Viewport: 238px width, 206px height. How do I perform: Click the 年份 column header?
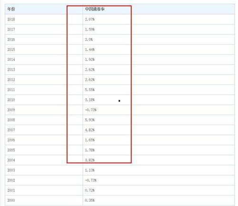(11, 9)
